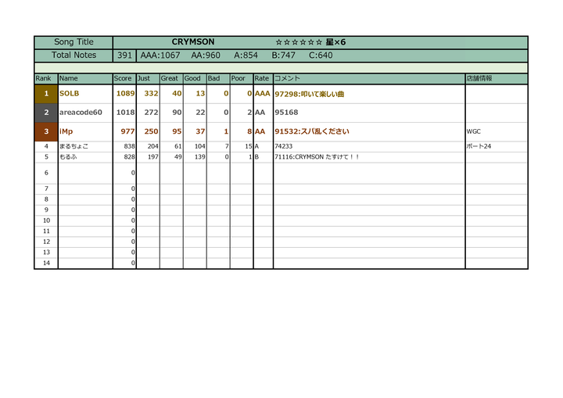563x398 pixels.
Task: Select player name iMp
Action: point(66,131)
